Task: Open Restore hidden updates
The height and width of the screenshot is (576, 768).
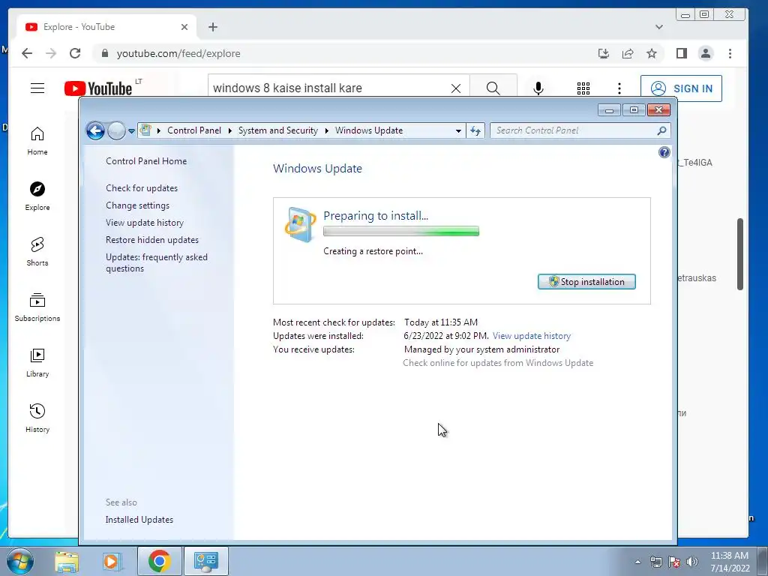Action: [151, 240]
